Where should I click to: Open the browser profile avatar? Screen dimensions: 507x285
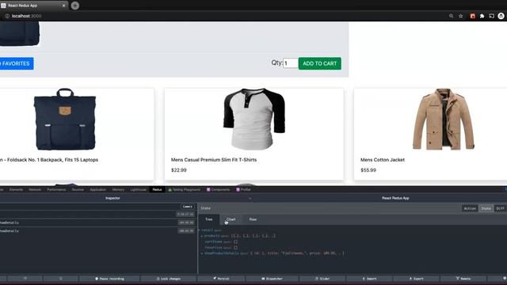tap(501, 16)
